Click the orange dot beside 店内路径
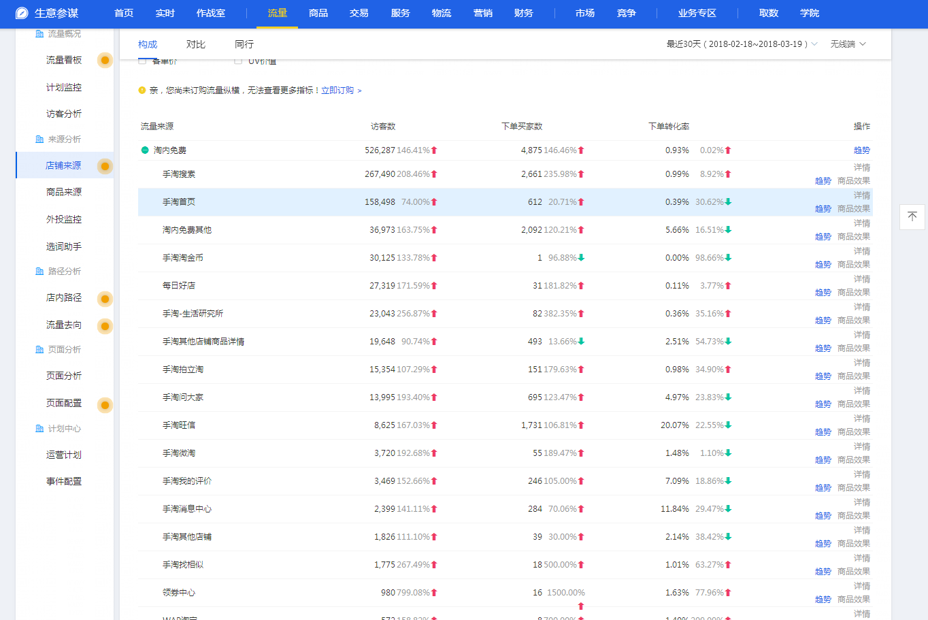928x620 pixels. coord(105,299)
